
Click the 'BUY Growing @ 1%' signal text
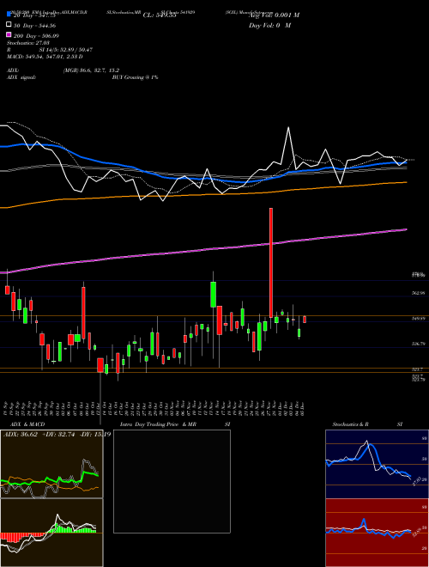coord(135,77)
